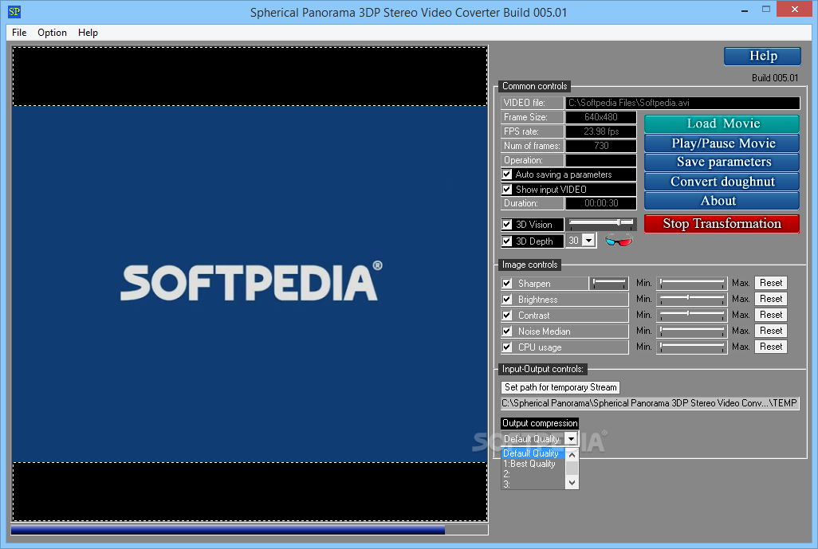Image resolution: width=818 pixels, height=549 pixels.
Task: Click the progress bar below the video
Action: 250,530
